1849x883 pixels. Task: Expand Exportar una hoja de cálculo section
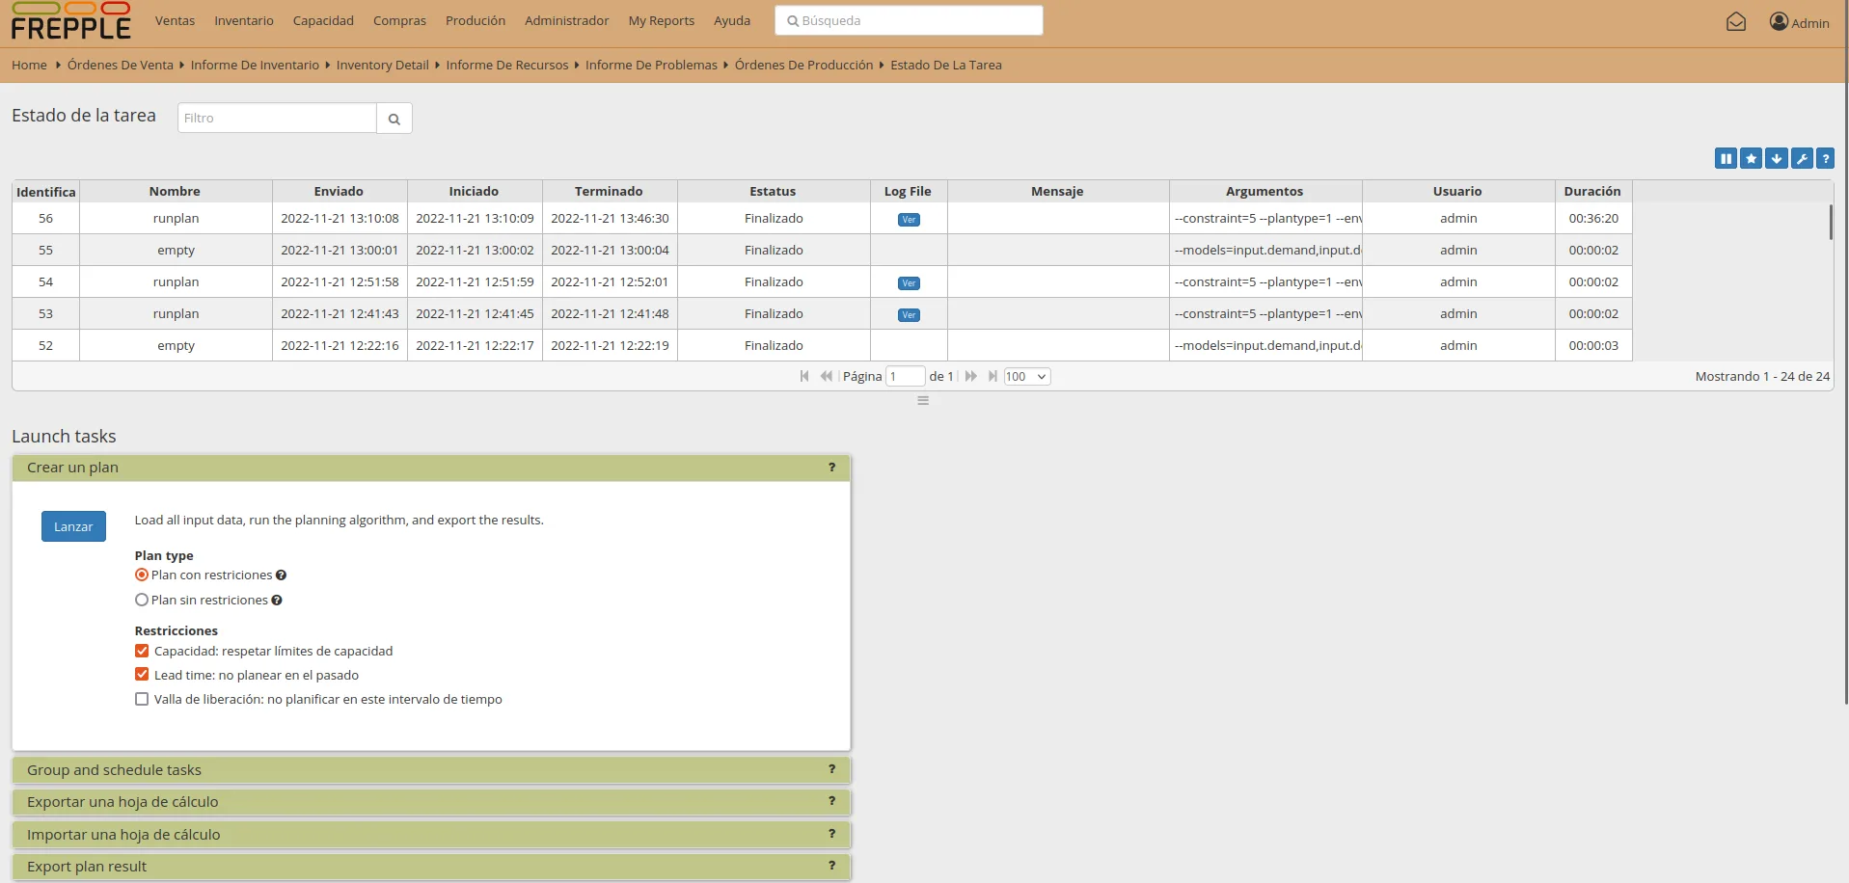(431, 802)
